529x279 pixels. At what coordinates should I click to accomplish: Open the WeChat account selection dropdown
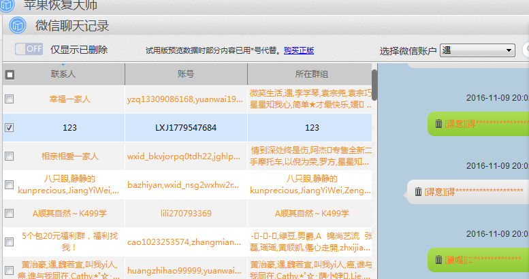click(477, 50)
